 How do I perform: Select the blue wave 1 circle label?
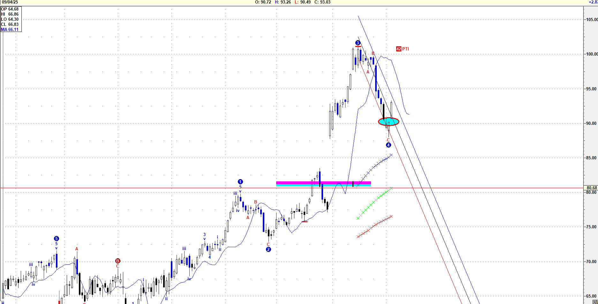(240, 181)
